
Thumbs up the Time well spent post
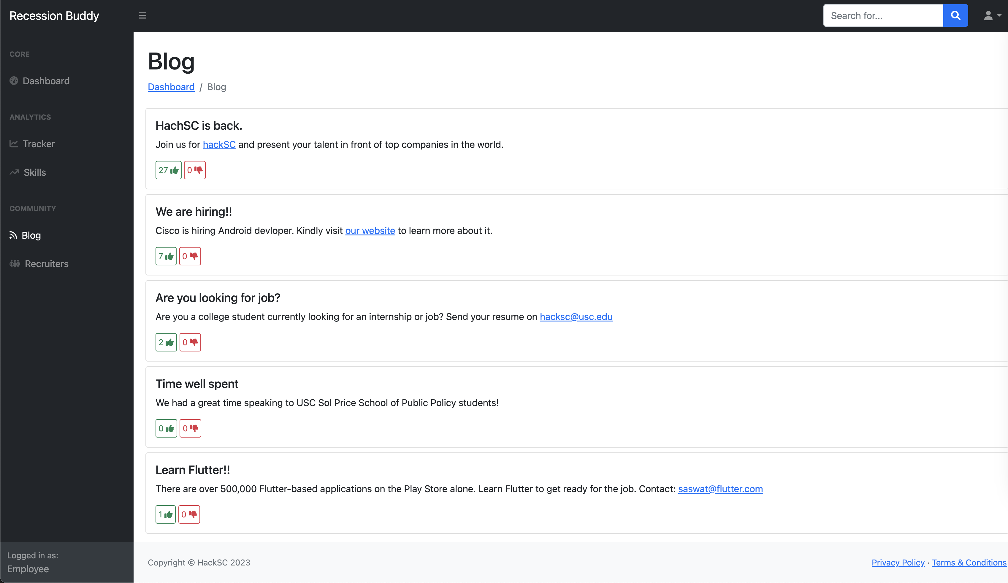[166, 428]
